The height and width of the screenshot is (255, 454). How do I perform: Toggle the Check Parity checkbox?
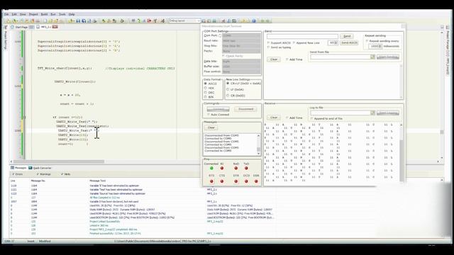coord(223,56)
